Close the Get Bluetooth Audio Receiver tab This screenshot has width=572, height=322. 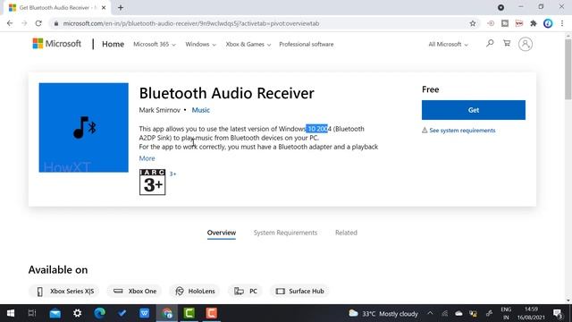[x=104, y=7]
